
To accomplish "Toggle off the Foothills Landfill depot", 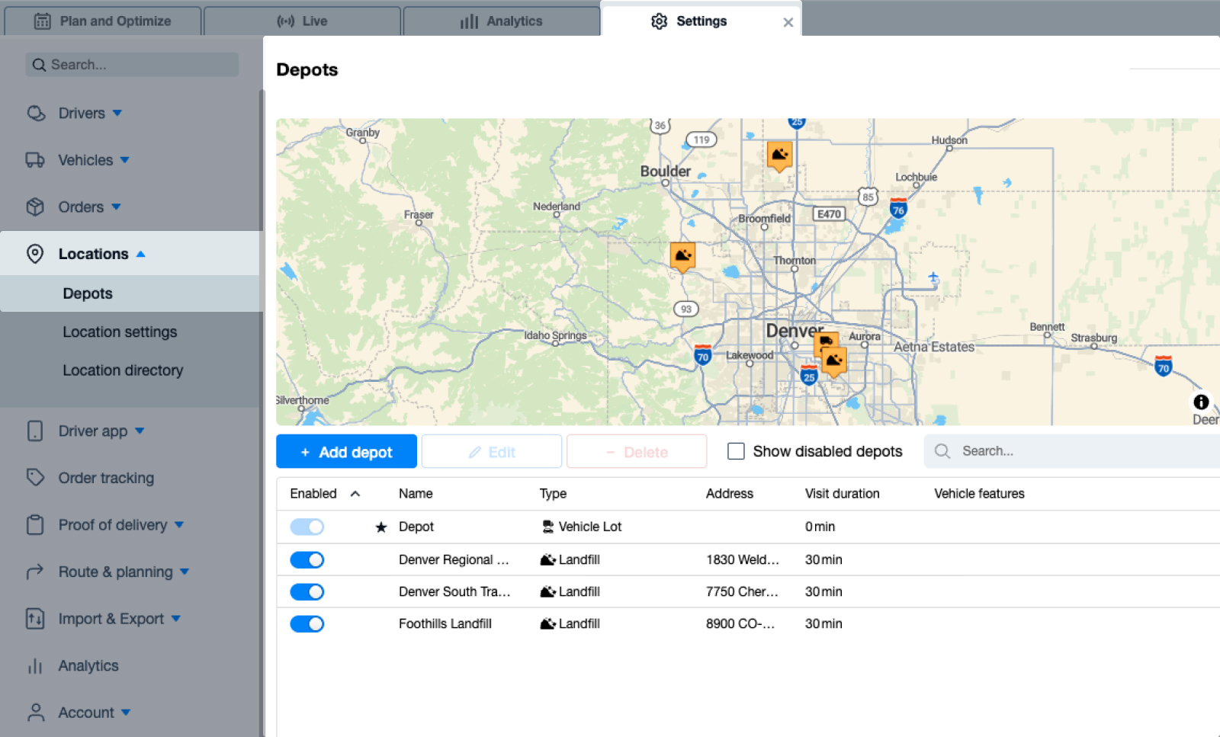I will point(307,623).
